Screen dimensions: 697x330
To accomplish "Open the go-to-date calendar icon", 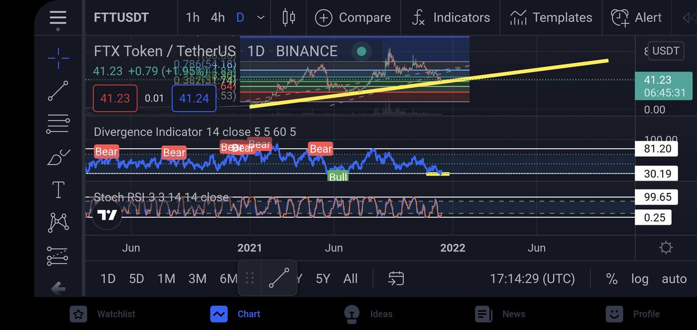I will [x=397, y=279].
